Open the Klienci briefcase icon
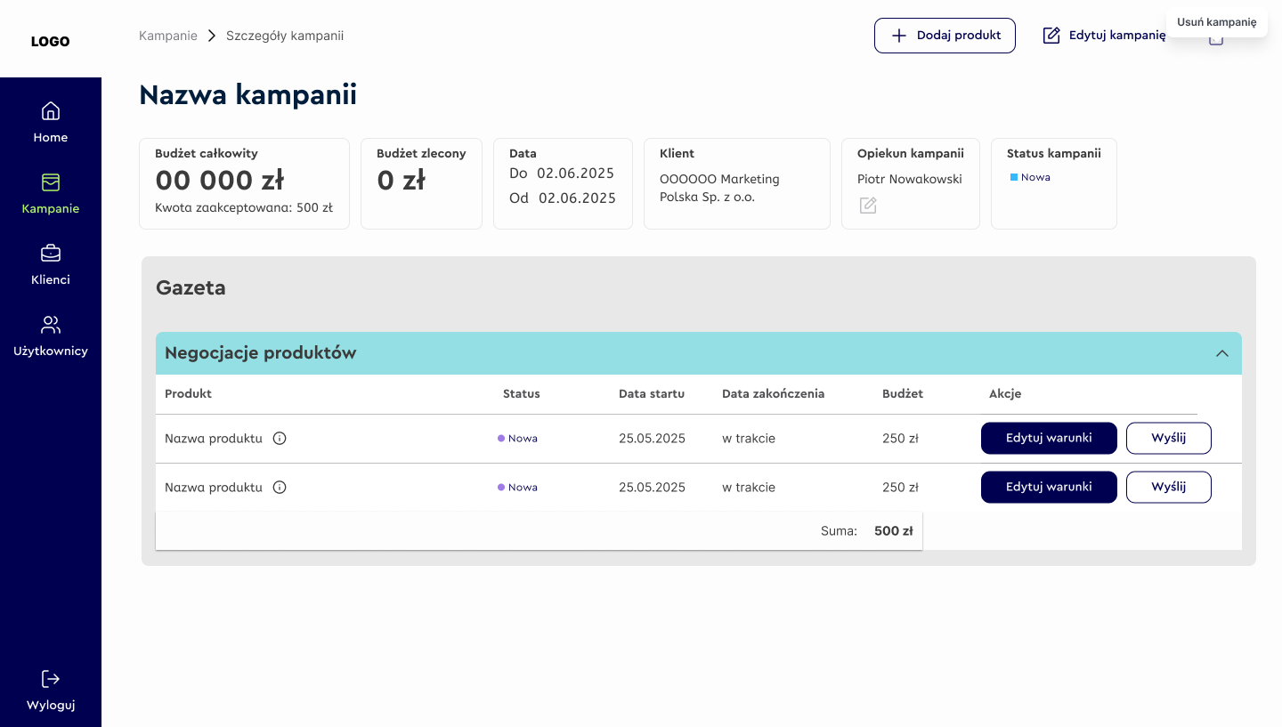Viewport: 1282px width, 727px height. 51,254
